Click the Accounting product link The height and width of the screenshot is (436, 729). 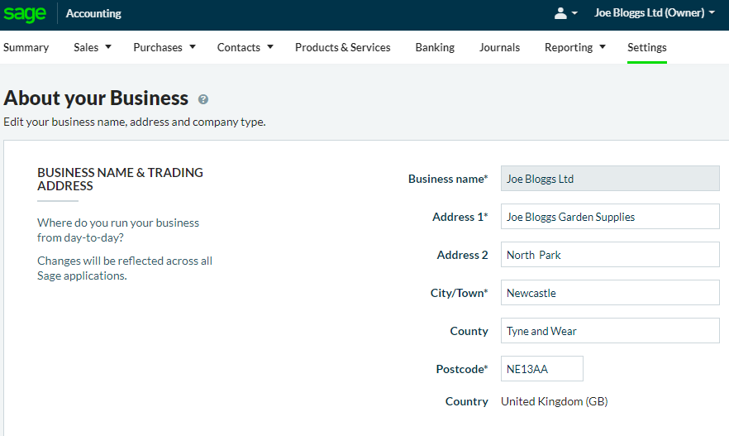coord(93,14)
